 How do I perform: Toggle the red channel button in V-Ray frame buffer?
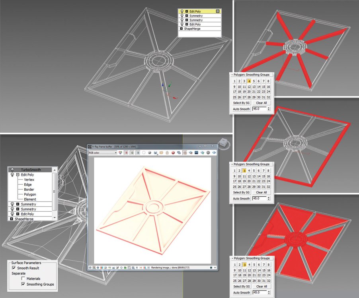tap(126, 153)
